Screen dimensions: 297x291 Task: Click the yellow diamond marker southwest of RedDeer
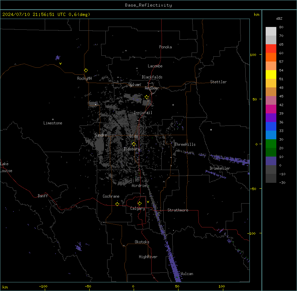point(147,97)
